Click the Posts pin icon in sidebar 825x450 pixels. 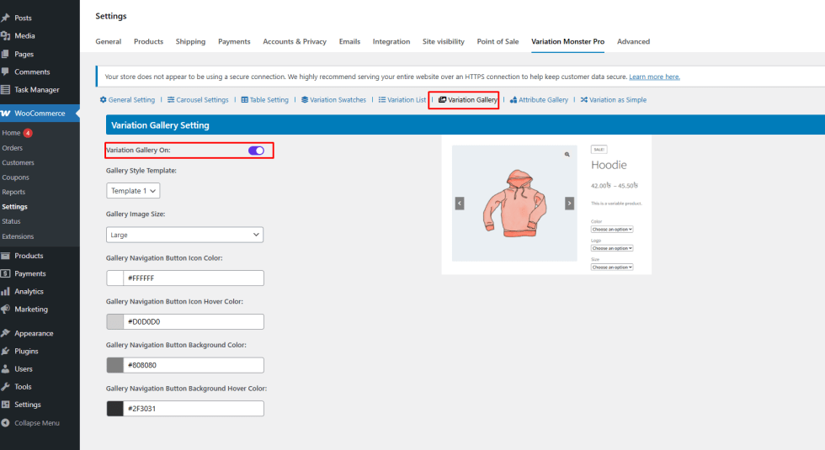coord(5,18)
